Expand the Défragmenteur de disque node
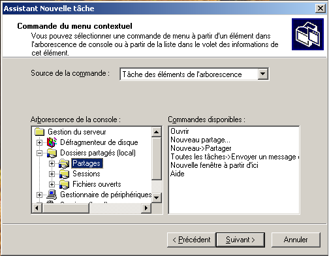Screen dimensions: 329x256 tap(39, 142)
